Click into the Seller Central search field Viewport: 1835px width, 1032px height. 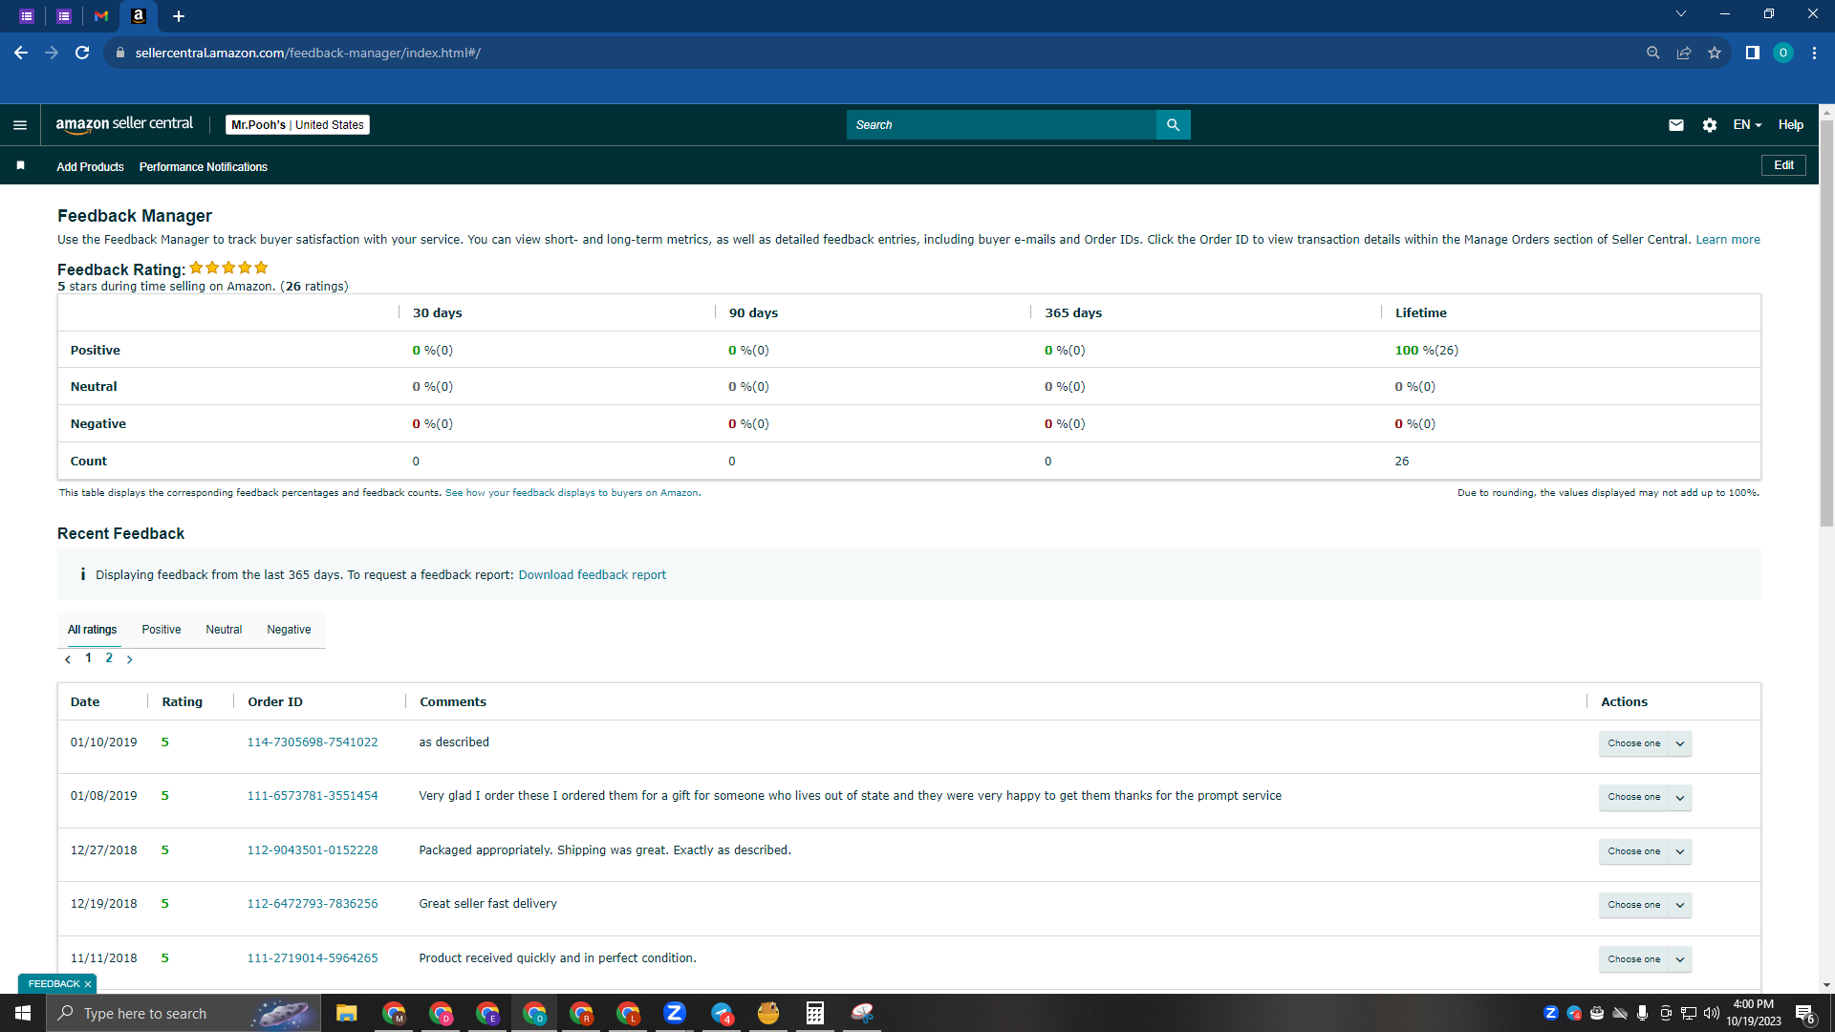coord(1001,125)
